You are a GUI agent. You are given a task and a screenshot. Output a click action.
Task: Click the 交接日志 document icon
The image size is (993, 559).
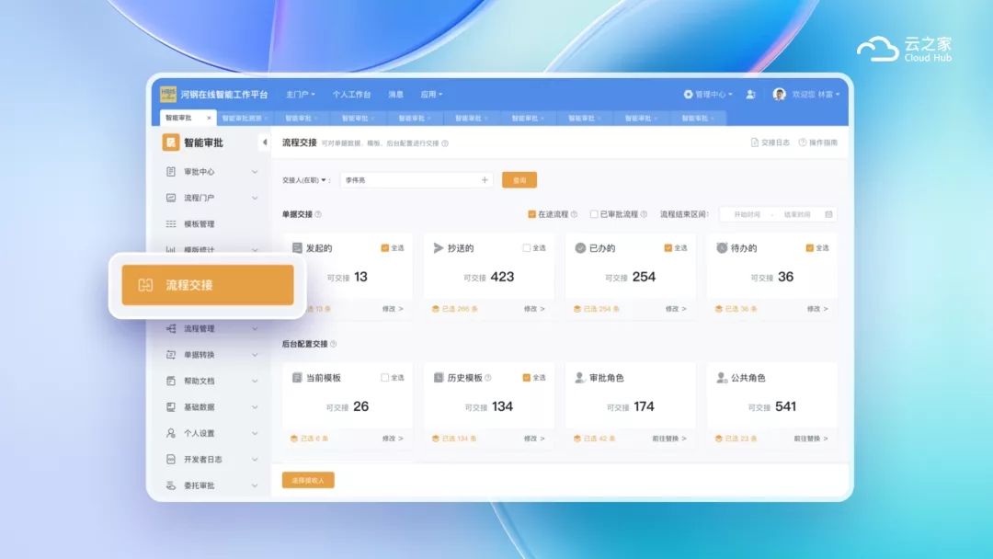point(755,143)
